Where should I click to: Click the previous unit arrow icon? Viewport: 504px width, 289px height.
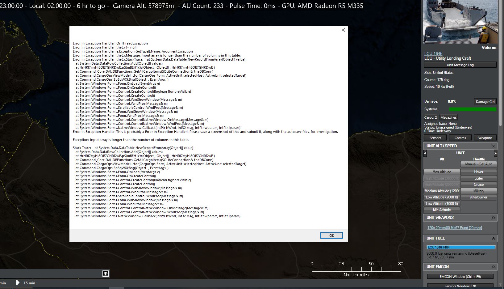tap(425, 153)
